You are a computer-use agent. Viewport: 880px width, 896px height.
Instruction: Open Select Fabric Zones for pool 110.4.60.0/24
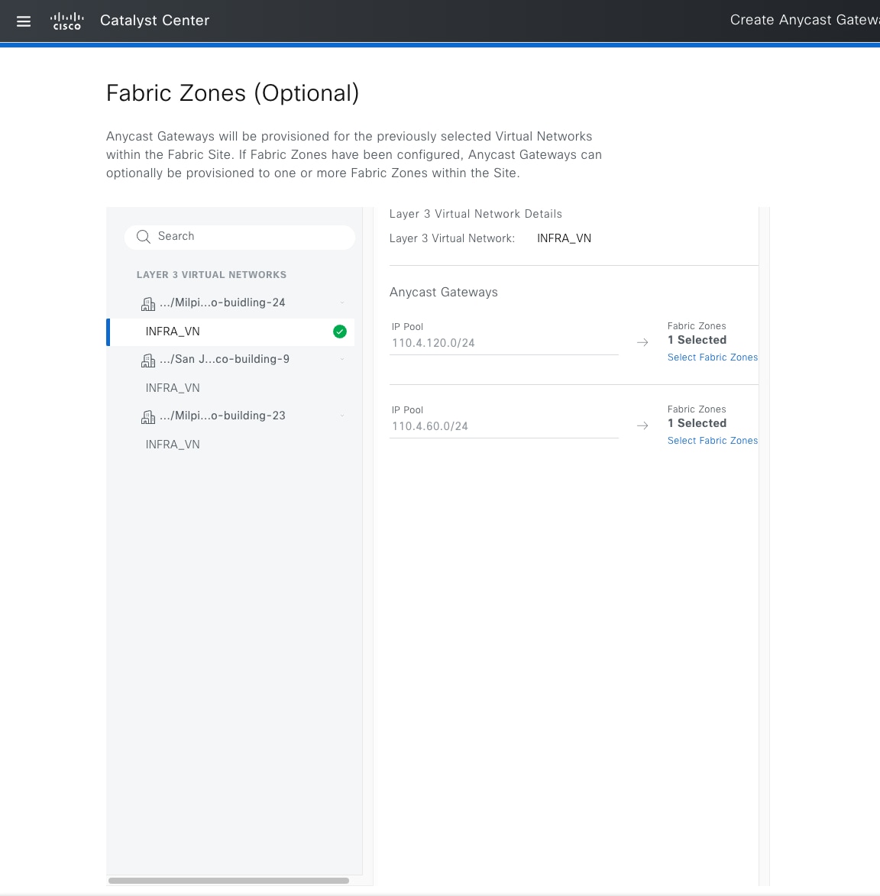pos(712,440)
